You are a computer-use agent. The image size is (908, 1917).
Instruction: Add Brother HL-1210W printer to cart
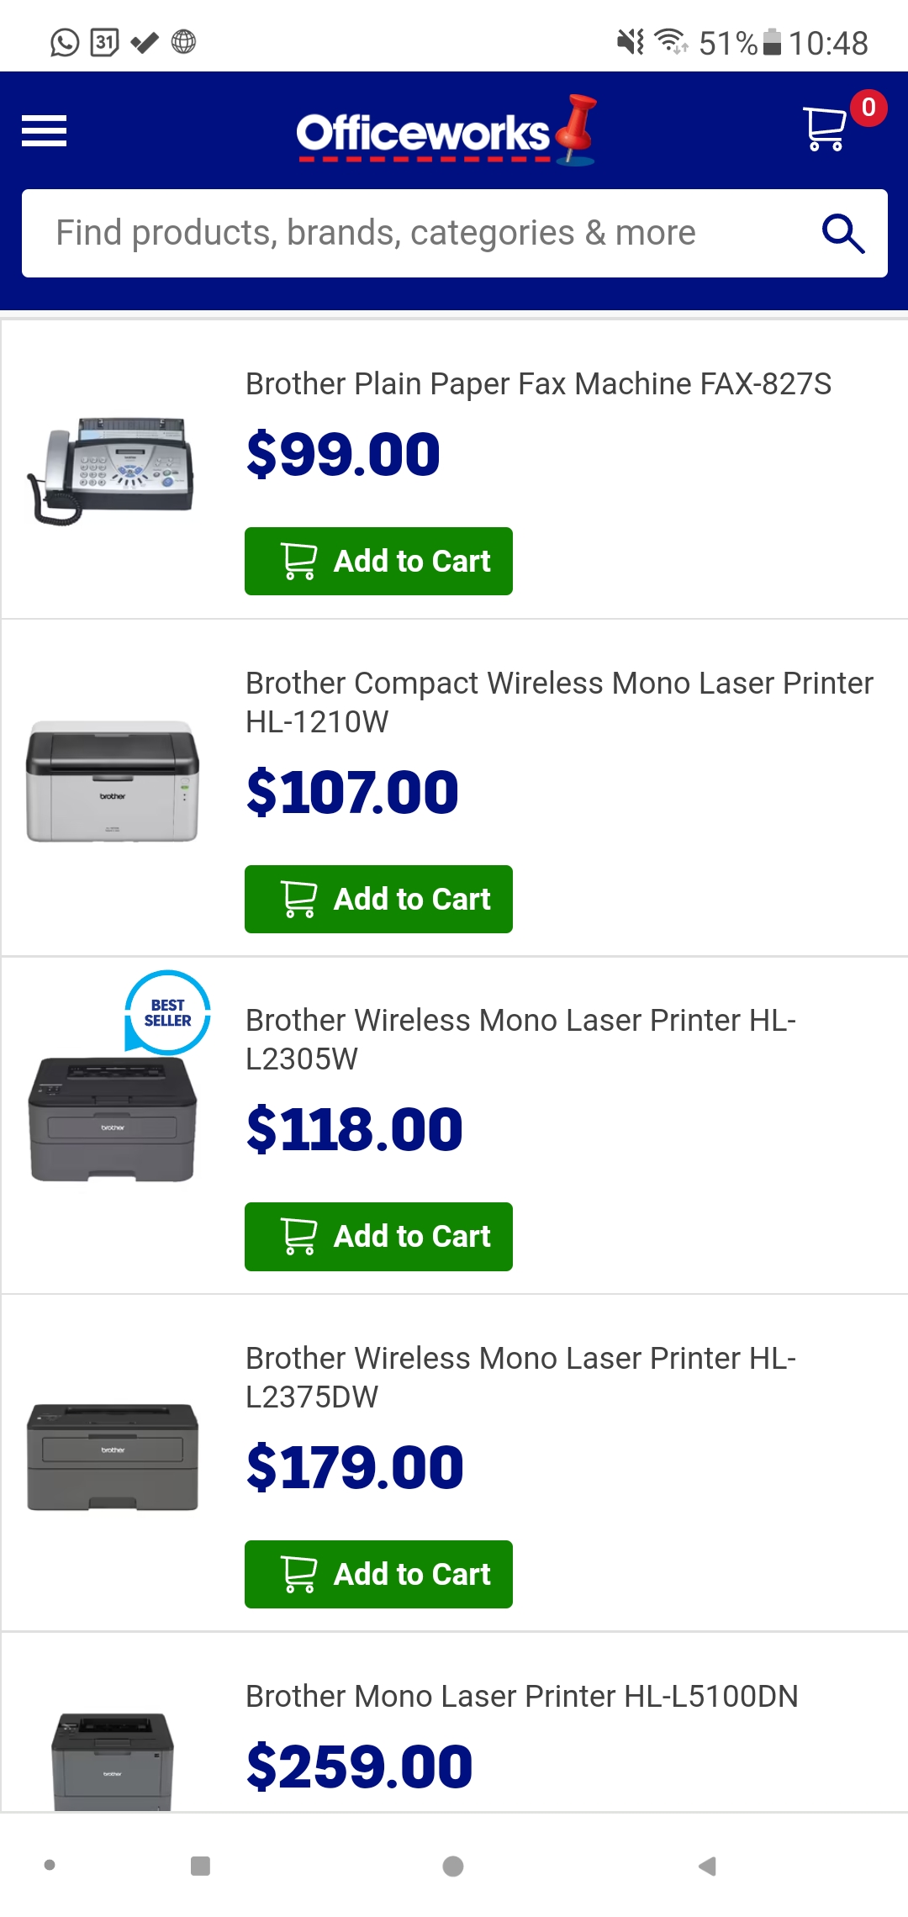(x=378, y=899)
